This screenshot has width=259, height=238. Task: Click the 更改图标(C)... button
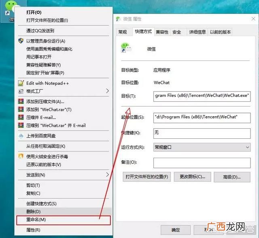(x=193, y=177)
